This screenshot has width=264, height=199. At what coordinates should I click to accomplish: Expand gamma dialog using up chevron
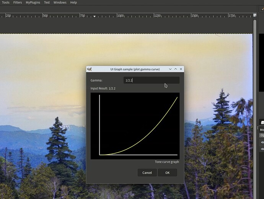176,69
